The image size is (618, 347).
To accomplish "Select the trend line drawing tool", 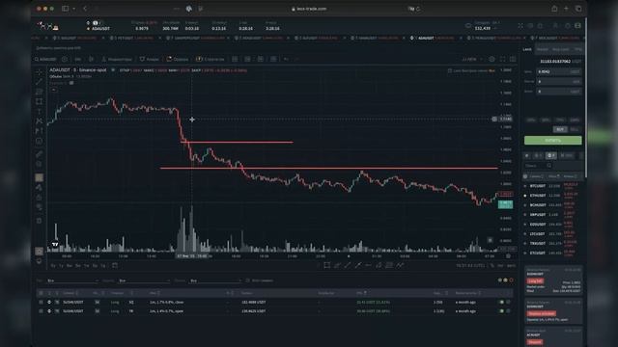I will pos(39,82).
